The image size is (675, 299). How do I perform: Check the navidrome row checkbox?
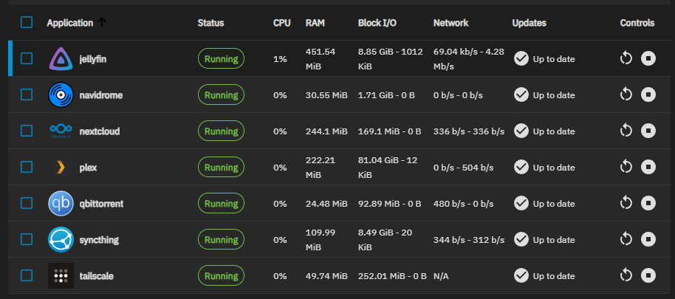[x=27, y=94]
